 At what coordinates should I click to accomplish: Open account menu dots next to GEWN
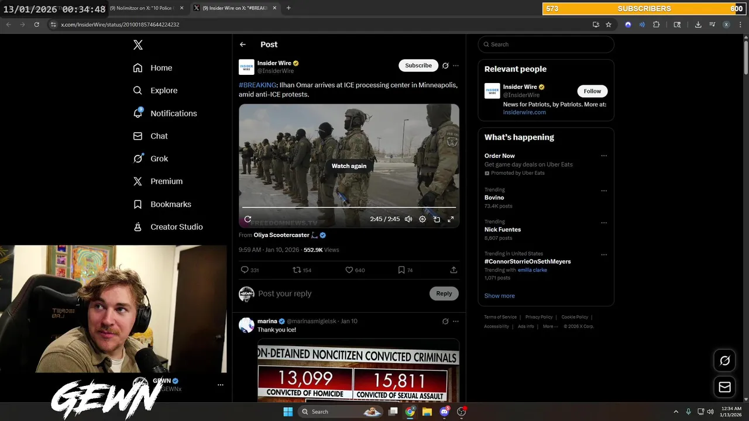click(221, 385)
